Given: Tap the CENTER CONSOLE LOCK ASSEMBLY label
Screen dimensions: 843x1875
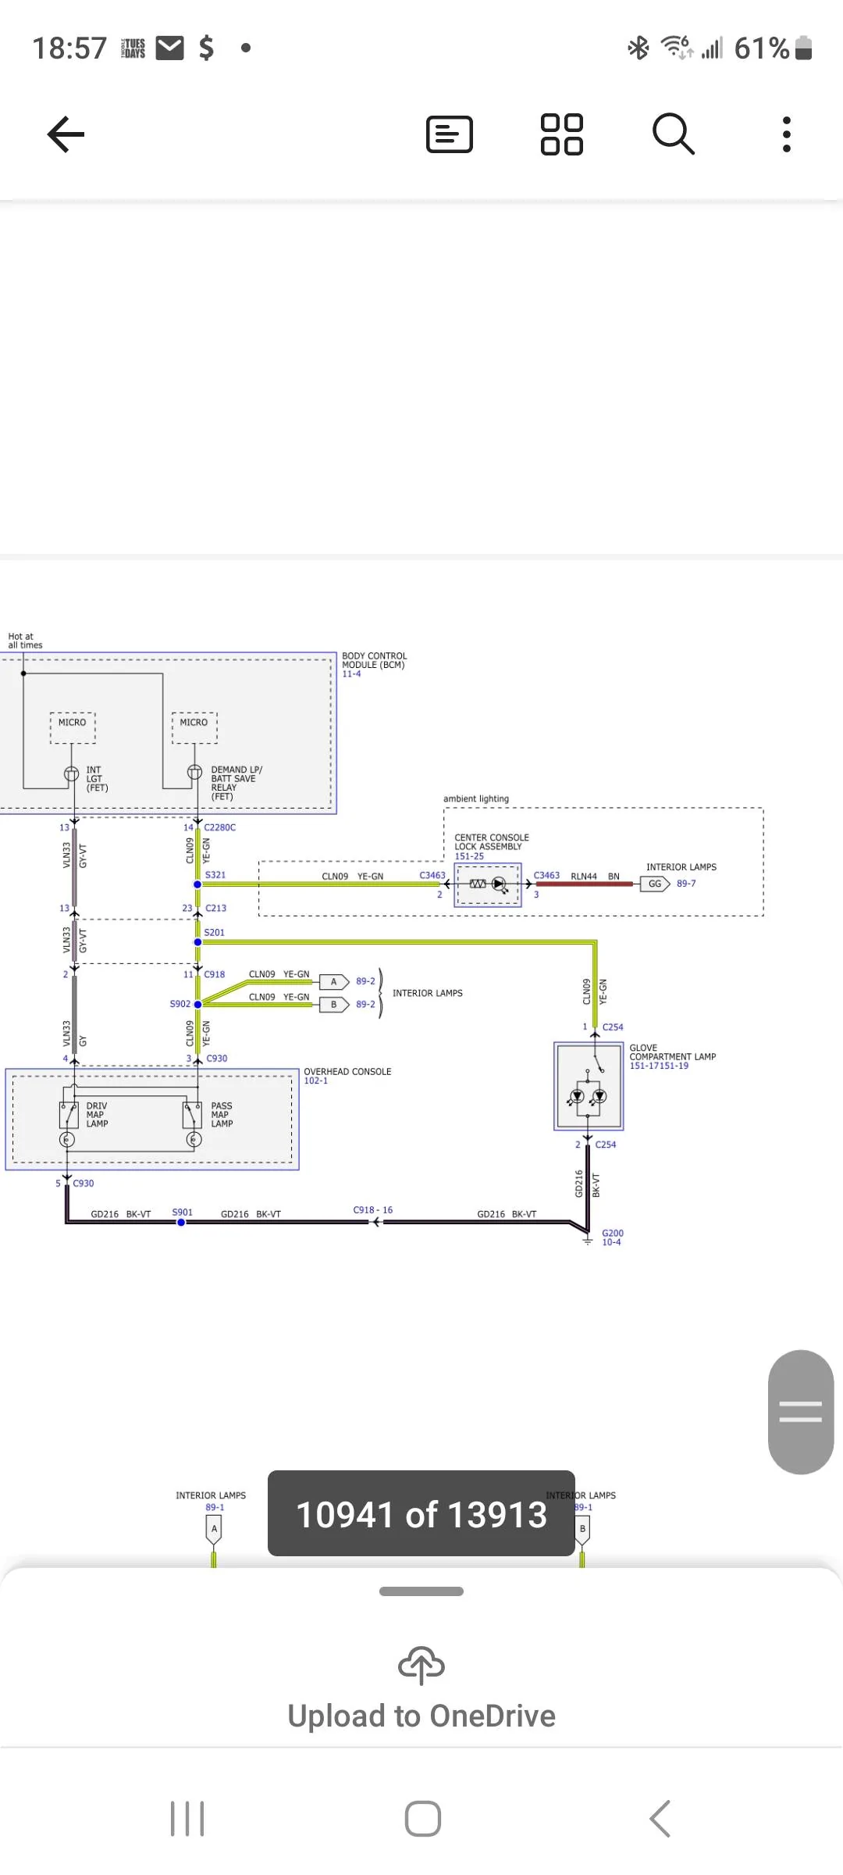Looking at the screenshot, I should click(492, 841).
